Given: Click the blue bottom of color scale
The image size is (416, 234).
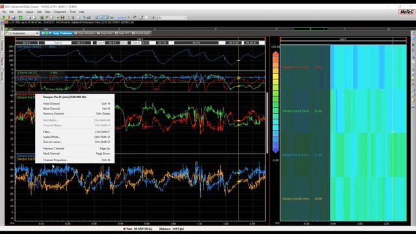Looking at the screenshot, I should (276, 150).
